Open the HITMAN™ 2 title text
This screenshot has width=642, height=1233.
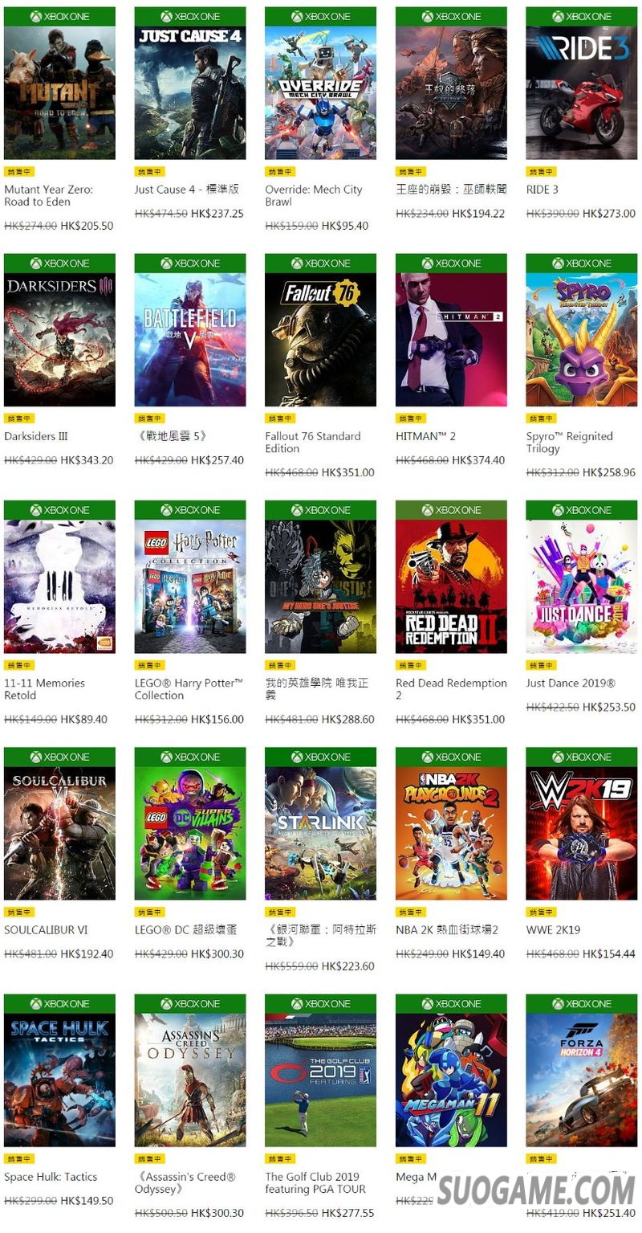pyautogui.click(x=425, y=436)
